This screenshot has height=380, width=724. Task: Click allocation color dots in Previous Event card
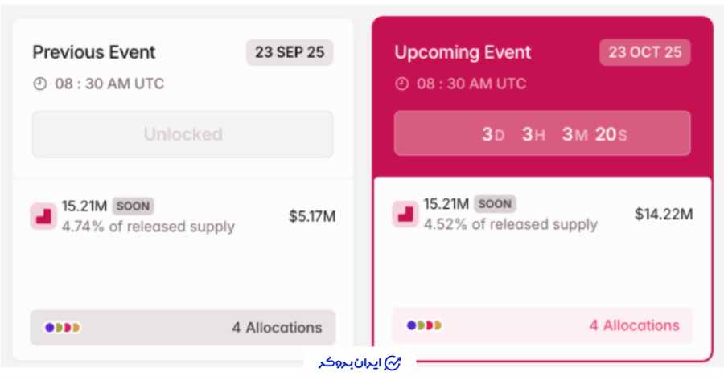click(63, 328)
